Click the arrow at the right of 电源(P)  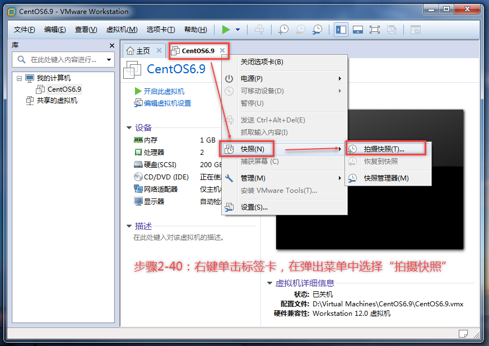point(340,79)
